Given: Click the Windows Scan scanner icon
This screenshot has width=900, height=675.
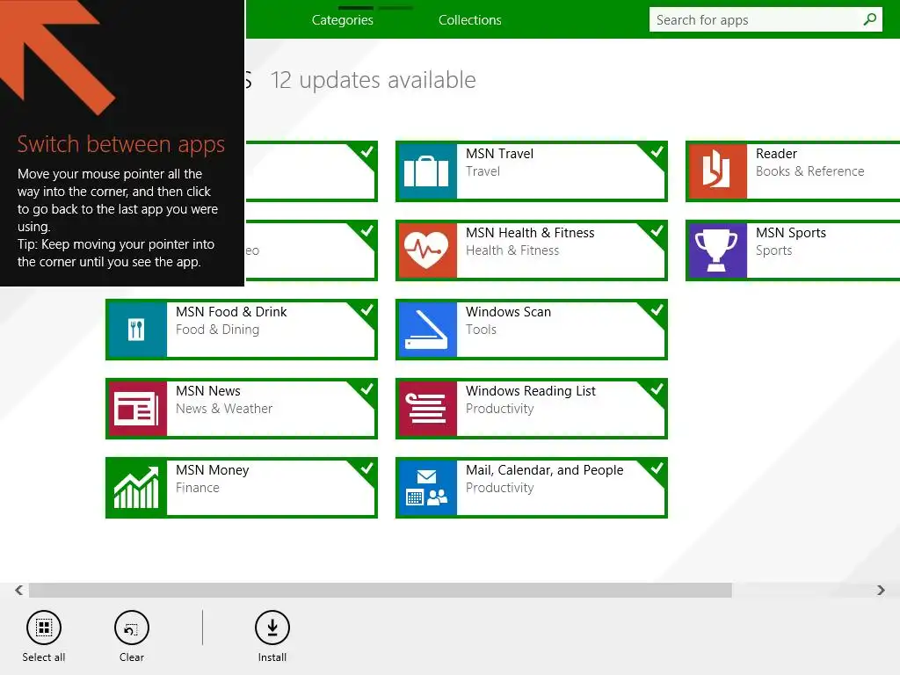Looking at the screenshot, I should (x=426, y=330).
